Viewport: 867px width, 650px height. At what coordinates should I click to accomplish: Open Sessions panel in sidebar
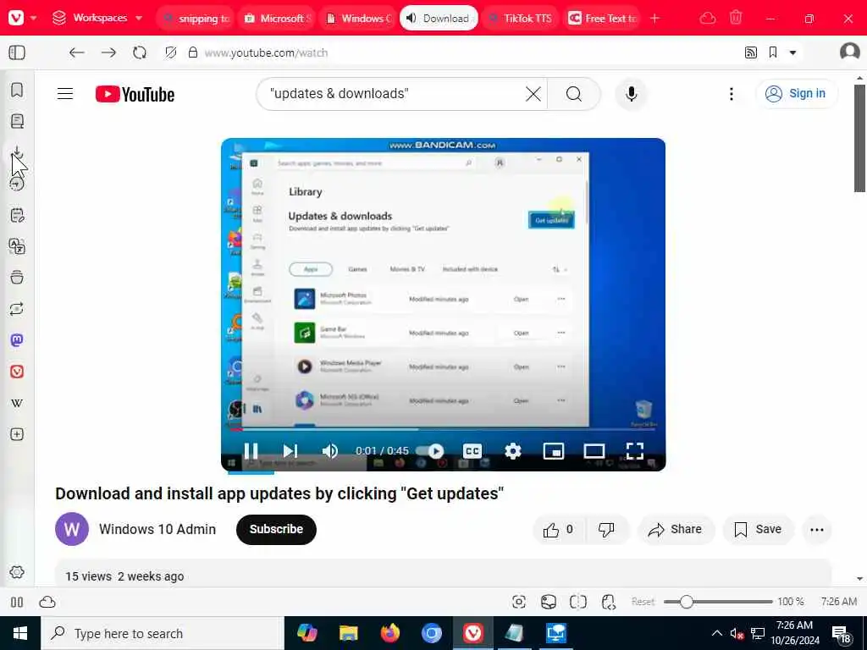click(17, 309)
